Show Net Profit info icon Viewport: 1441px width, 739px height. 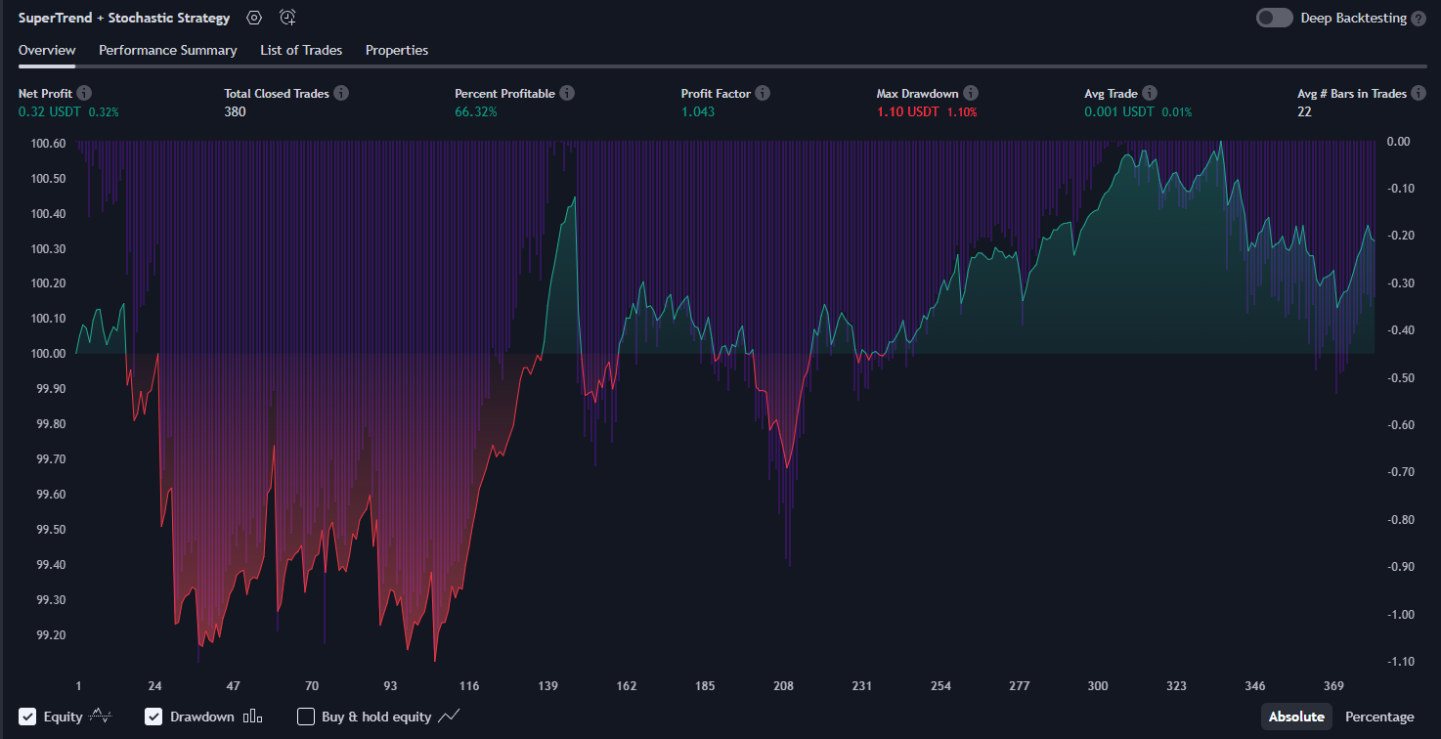[84, 93]
